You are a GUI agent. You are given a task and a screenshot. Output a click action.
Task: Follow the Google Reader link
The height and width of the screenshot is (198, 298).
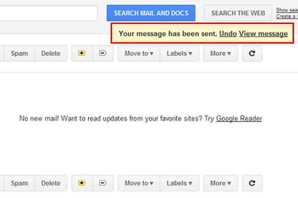tap(238, 119)
